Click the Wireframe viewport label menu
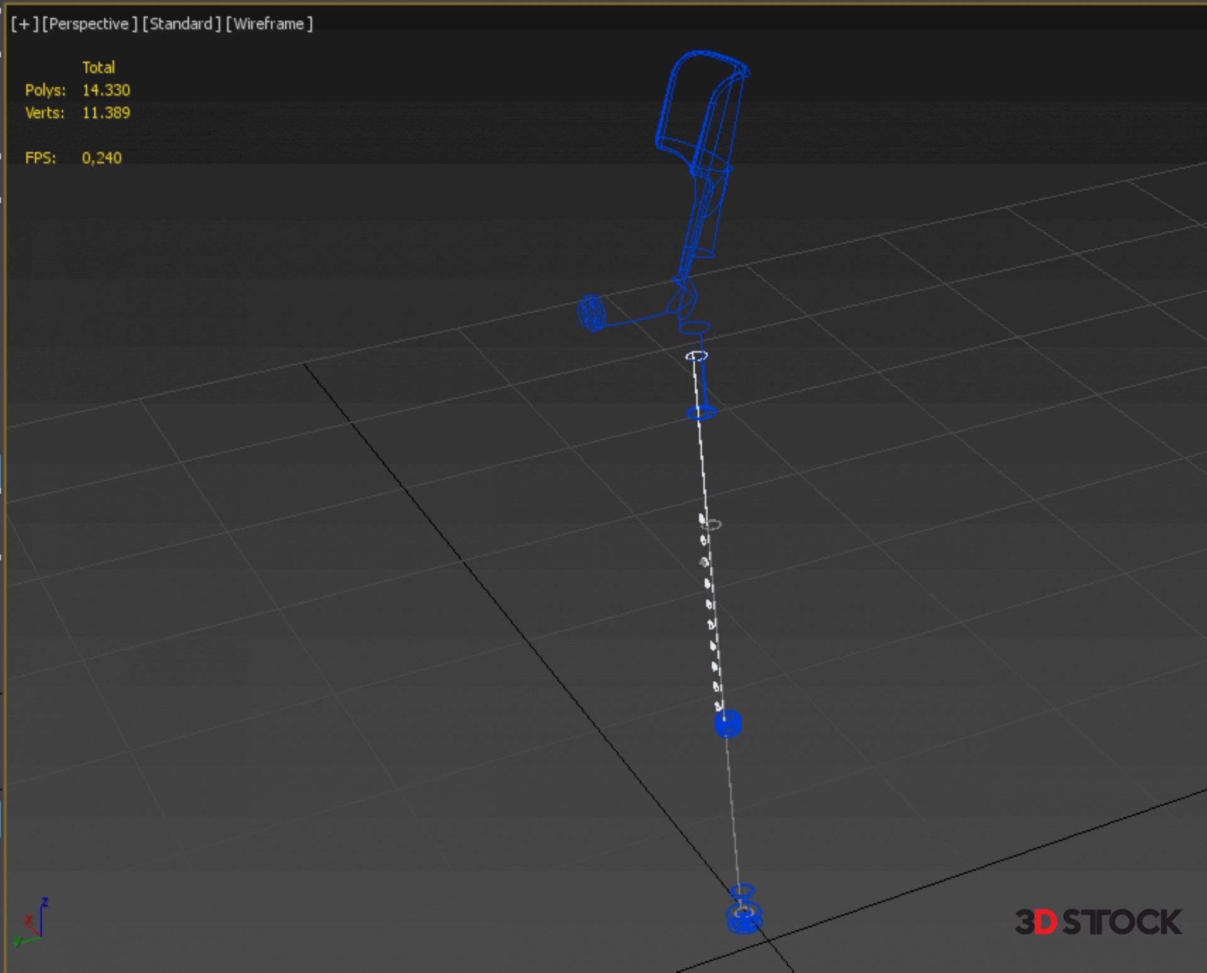 point(269,24)
